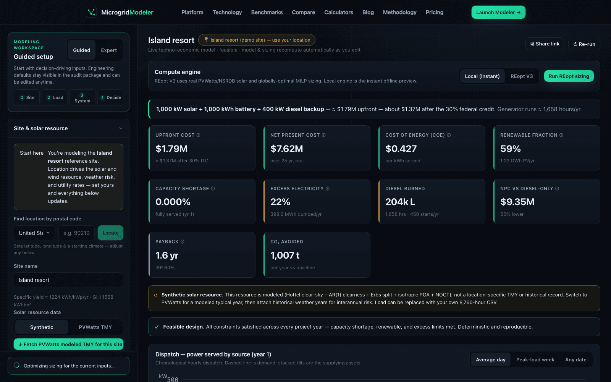Go to step 2 Load

coord(55,97)
